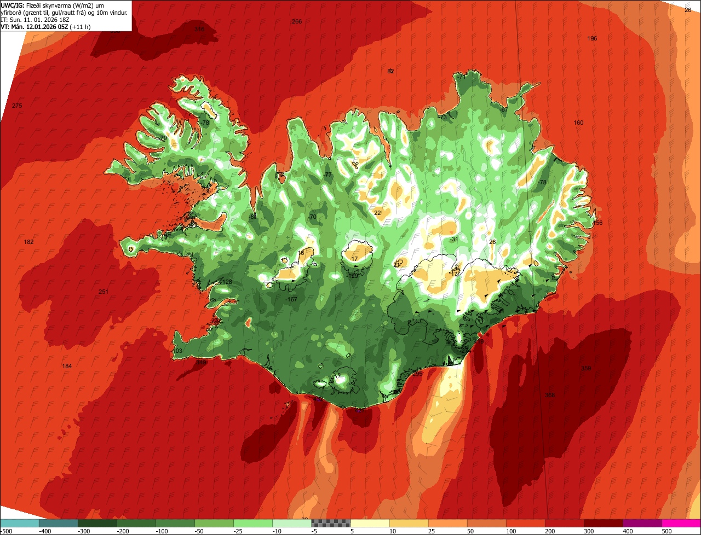Click the light teal legend swatch starting at -500
Image resolution: width=701 pixels, height=535 pixels.
(19, 523)
